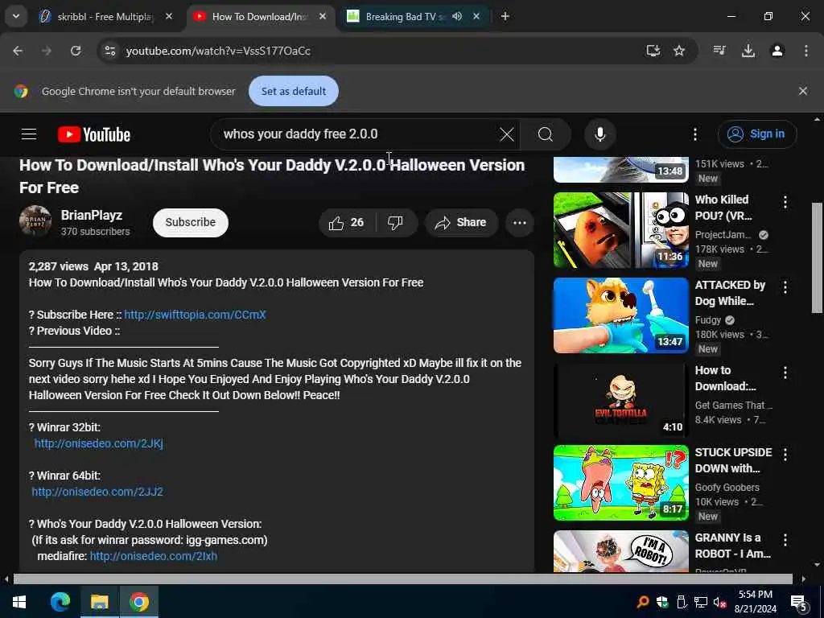Open options menu for STUCK UPSIDE DOWN
824x618 pixels.
coord(785,455)
